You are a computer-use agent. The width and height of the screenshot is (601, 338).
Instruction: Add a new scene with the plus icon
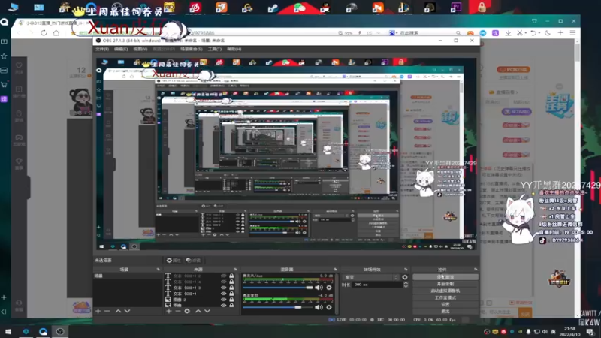(98, 311)
